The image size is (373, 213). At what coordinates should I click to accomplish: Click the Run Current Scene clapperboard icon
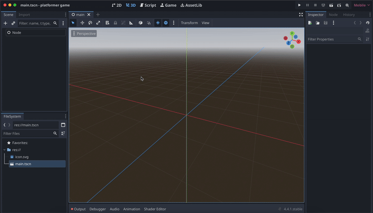331,5
